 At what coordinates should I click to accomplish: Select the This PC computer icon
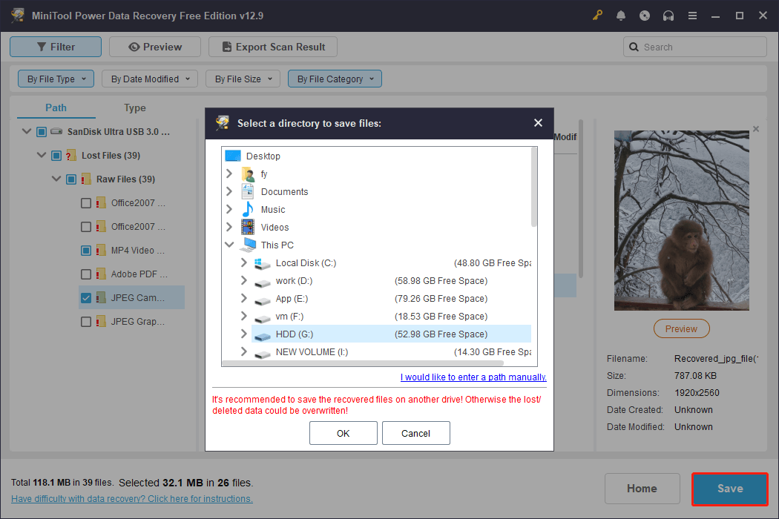pyautogui.click(x=249, y=245)
